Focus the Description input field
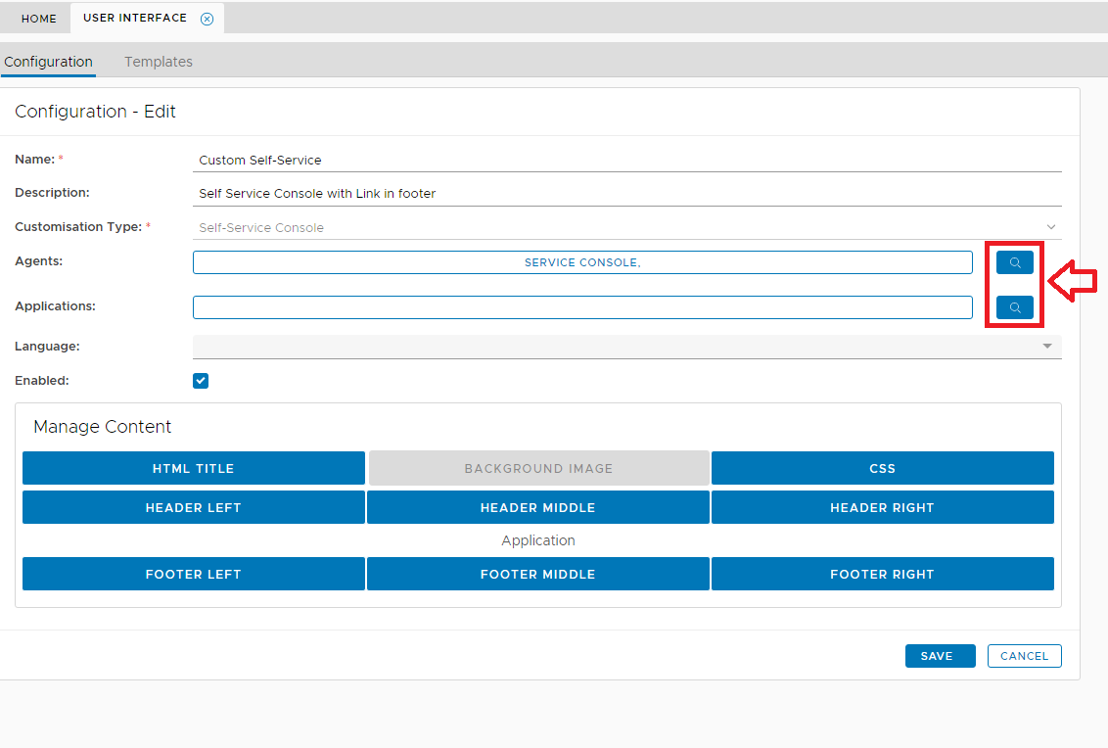The height and width of the screenshot is (748, 1108). [x=626, y=193]
